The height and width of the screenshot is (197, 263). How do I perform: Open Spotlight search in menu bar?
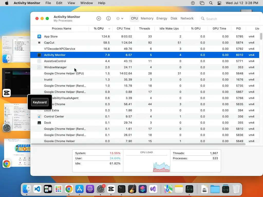211,3
